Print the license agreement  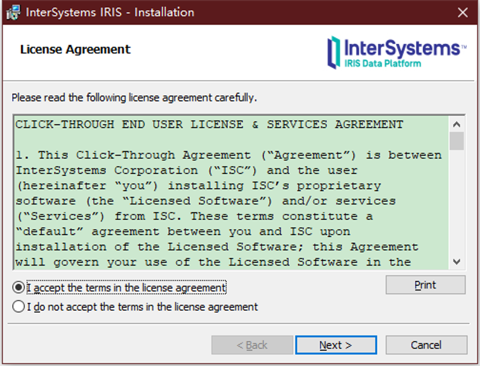(425, 285)
